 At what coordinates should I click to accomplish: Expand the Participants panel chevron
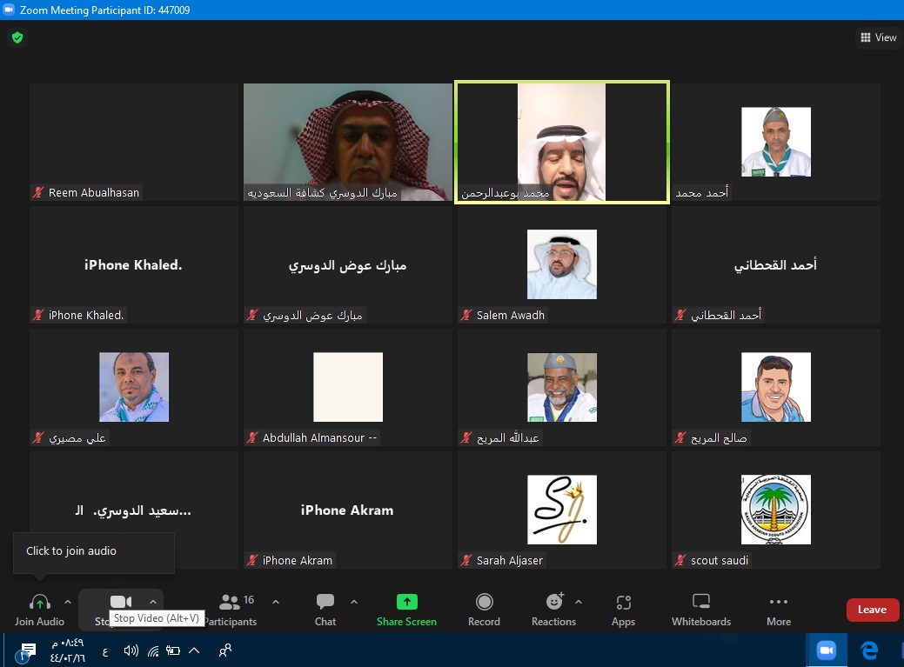[x=276, y=601]
